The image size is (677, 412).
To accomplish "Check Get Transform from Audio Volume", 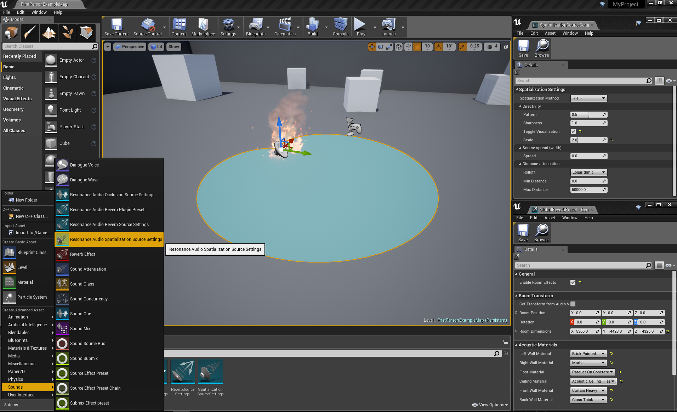I will (x=573, y=304).
